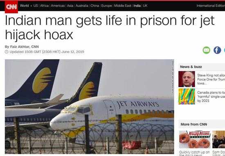Read the Canada plans single-use story
225x156 pixels.
pos(211,96)
